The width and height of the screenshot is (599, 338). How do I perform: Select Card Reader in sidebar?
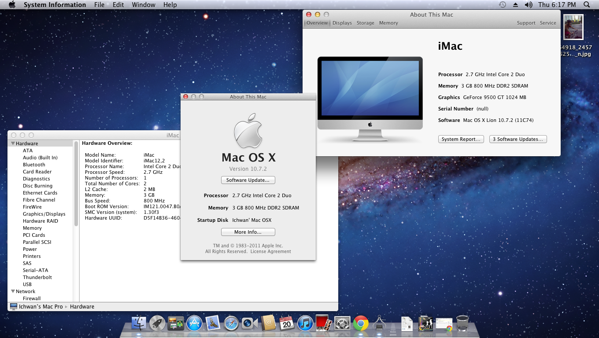(x=37, y=172)
